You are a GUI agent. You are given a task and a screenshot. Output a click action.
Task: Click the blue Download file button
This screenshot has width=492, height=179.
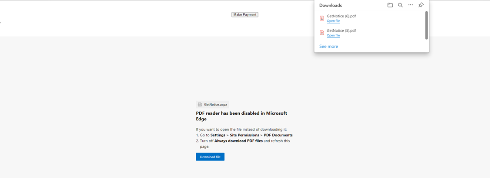pyautogui.click(x=210, y=157)
